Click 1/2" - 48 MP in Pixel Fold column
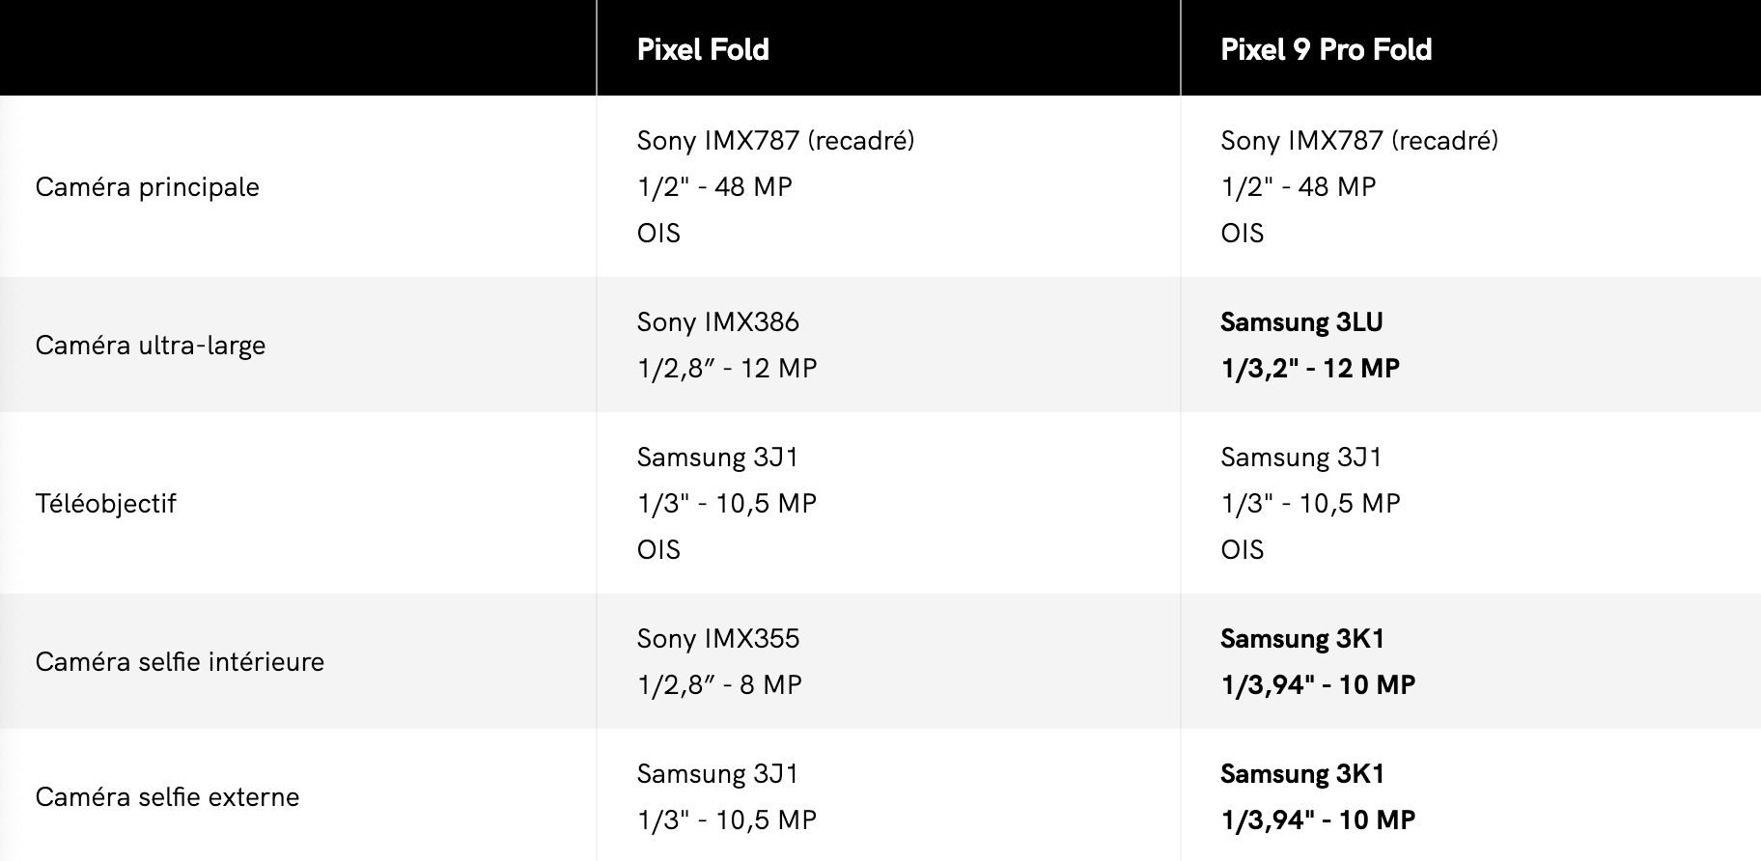Image resolution: width=1761 pixels, height=861 pixels. (x=714, y=187)
